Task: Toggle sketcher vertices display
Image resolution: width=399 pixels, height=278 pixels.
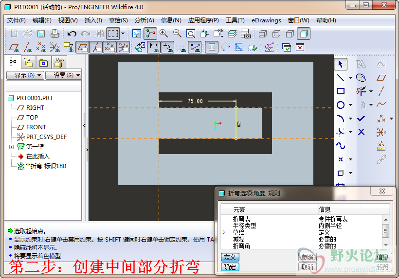Action: [x=195, y=47]
